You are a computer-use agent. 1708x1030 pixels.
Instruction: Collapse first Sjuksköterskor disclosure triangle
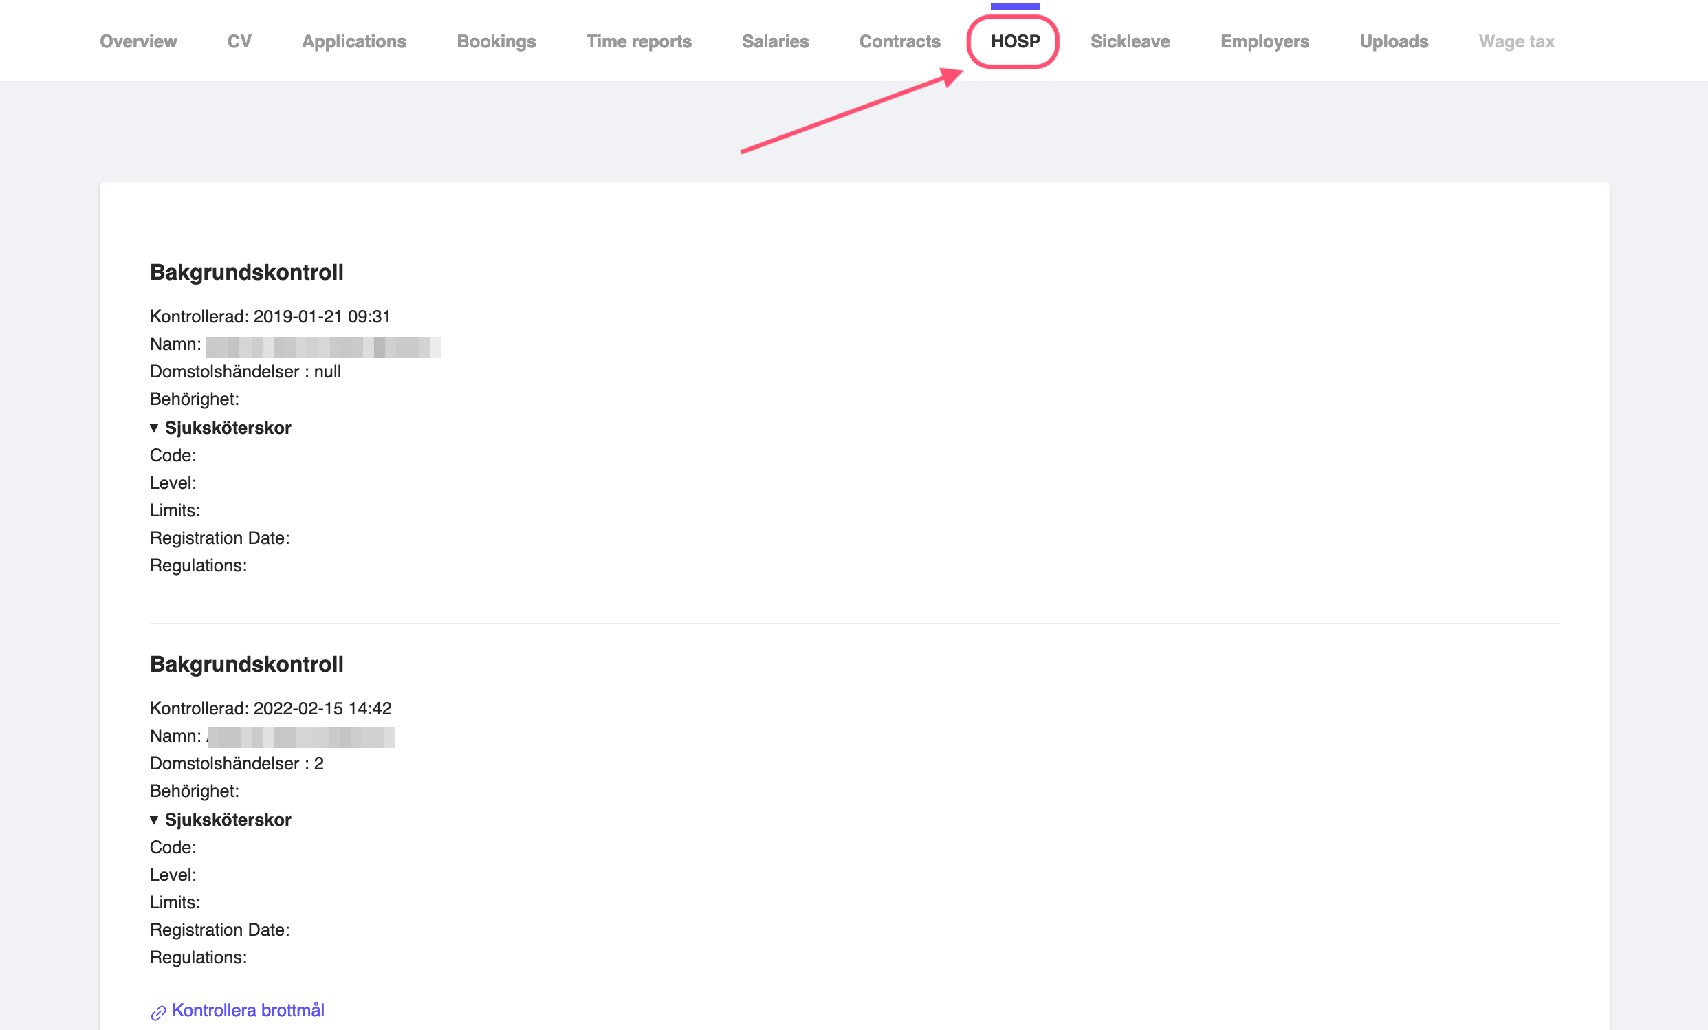[x=154, y=428]
